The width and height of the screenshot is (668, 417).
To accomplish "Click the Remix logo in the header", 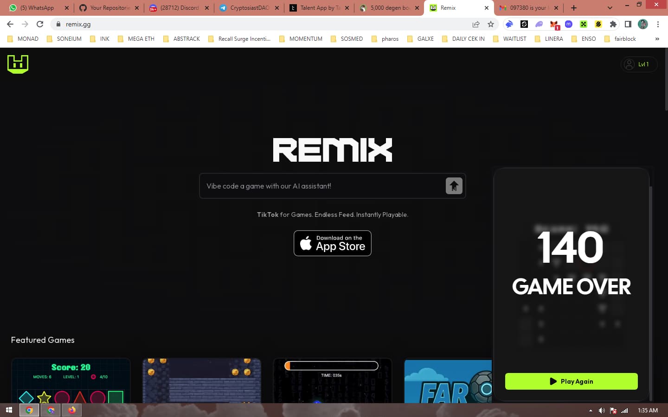I will [18, 64].
